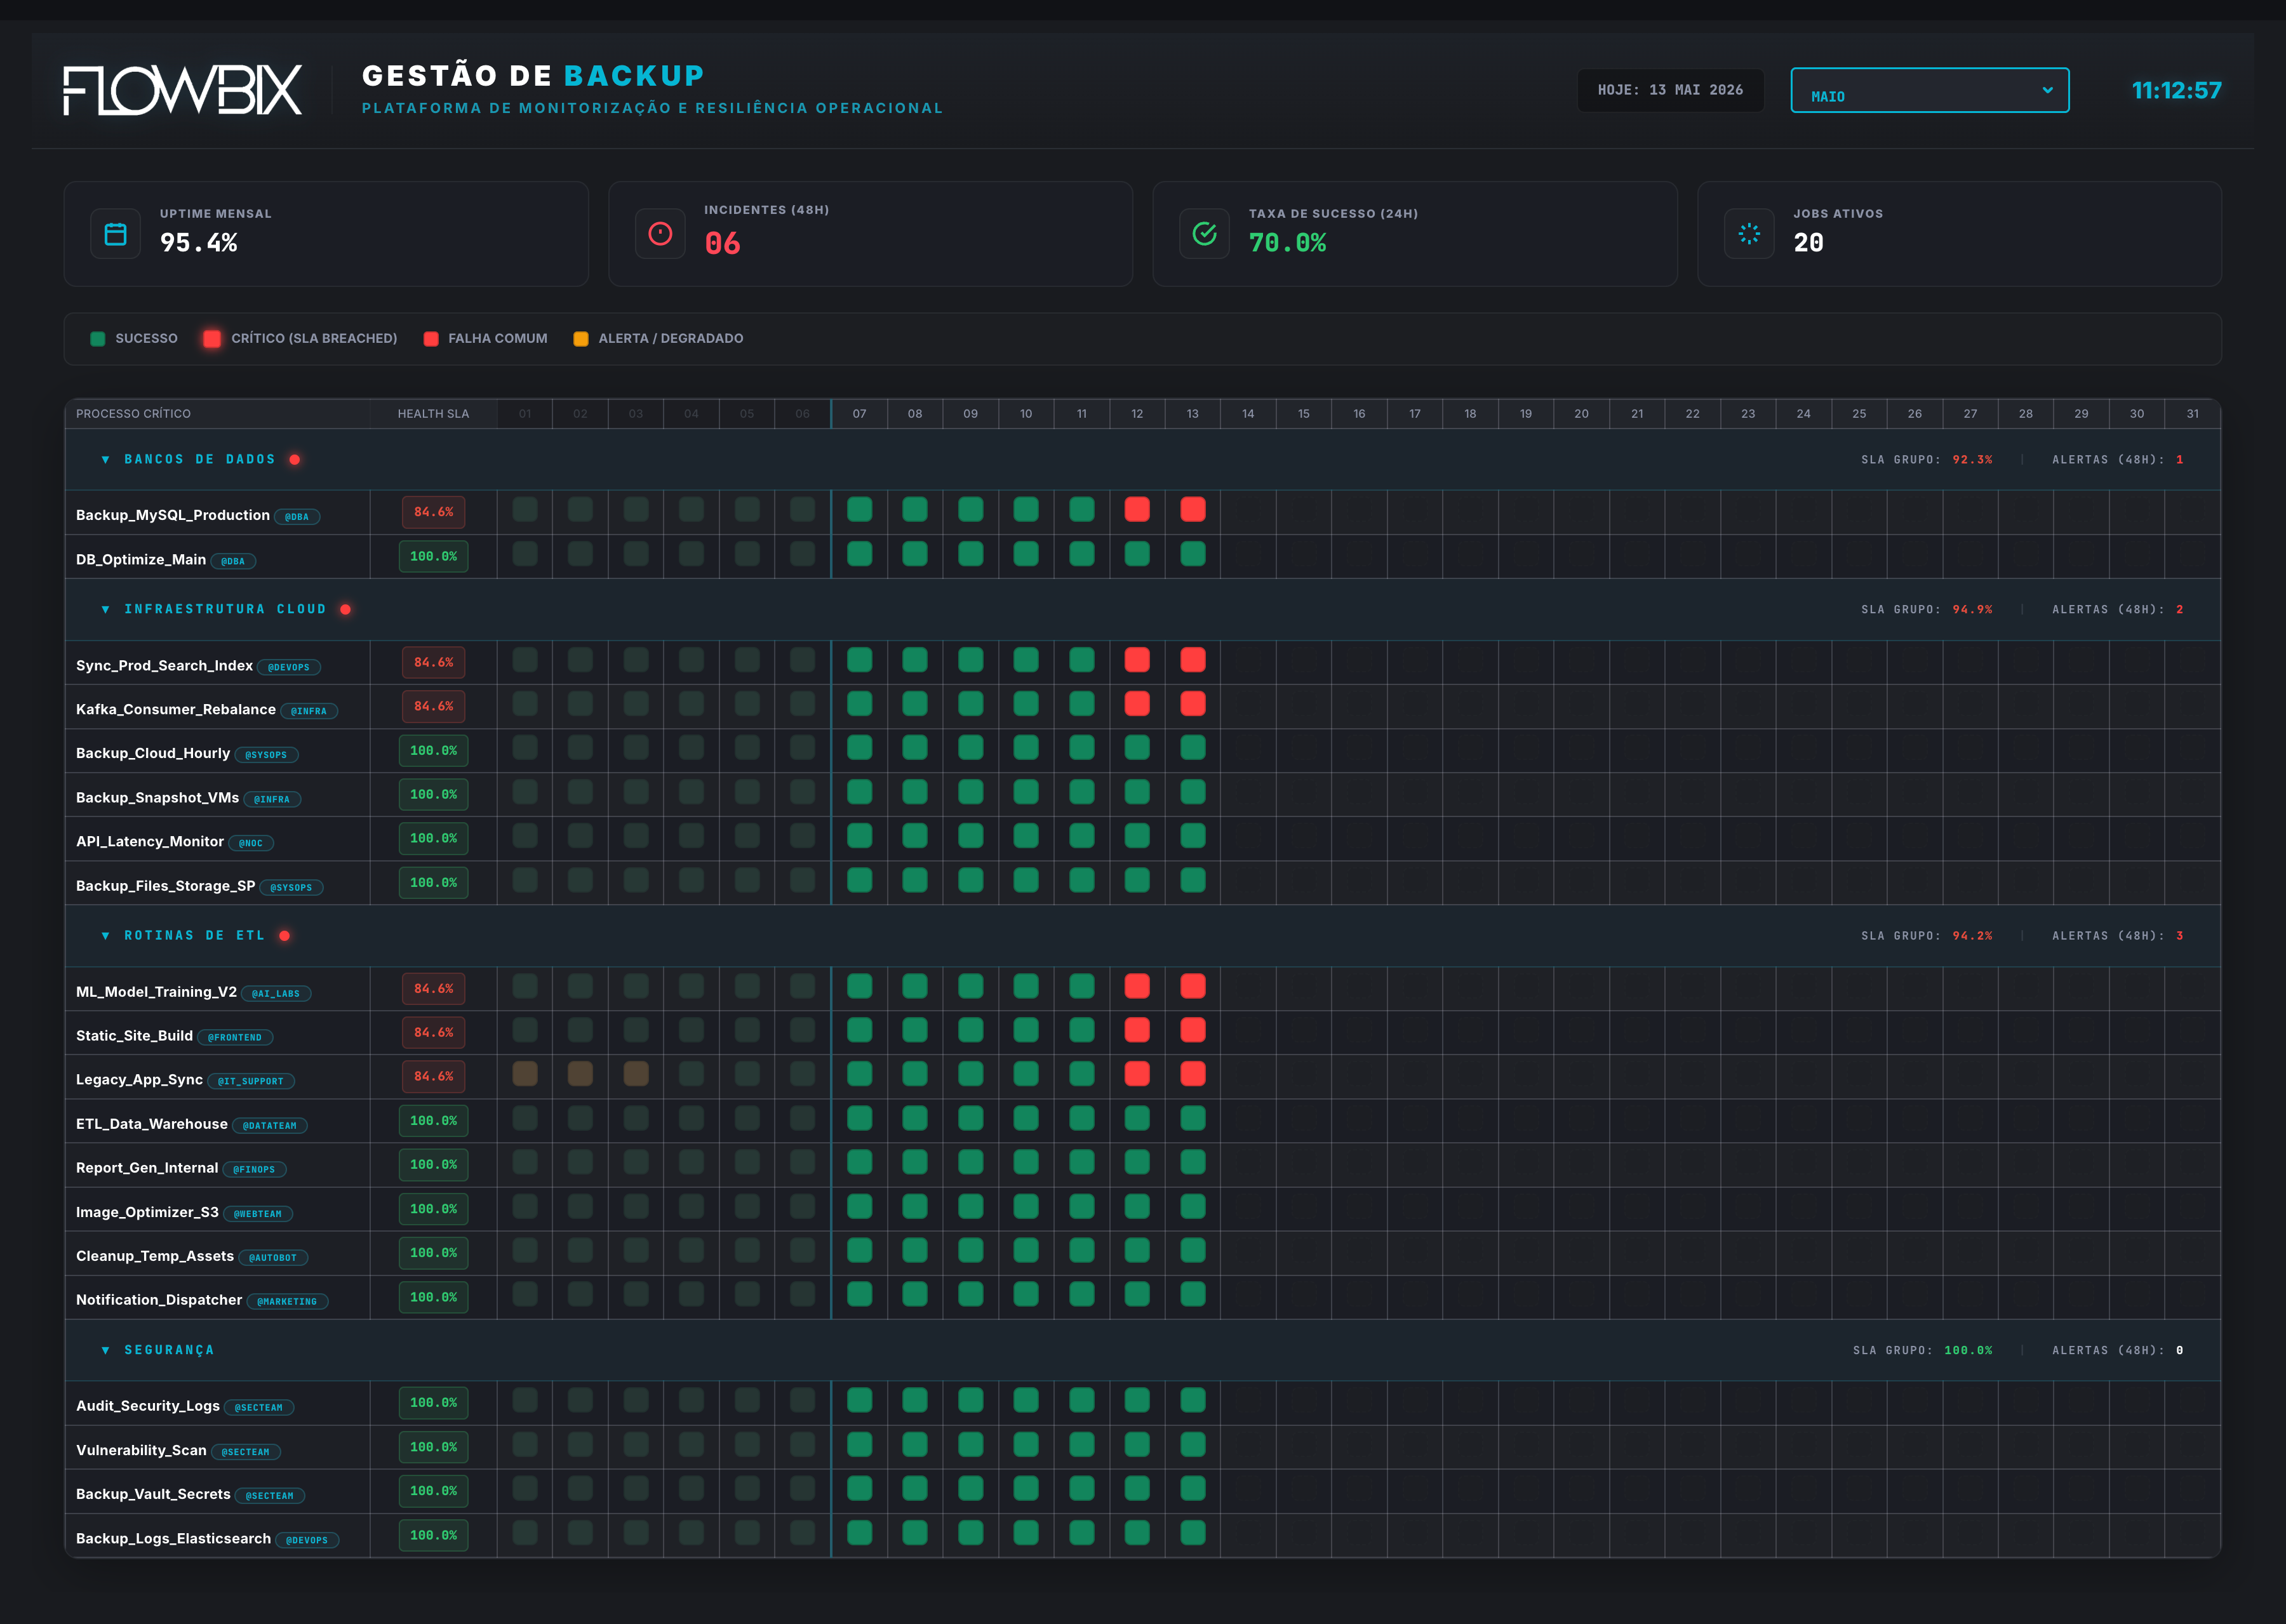Click the Health SLA column header
The height and width of the screenshot is (1624, 2286).
pos(433,414)
